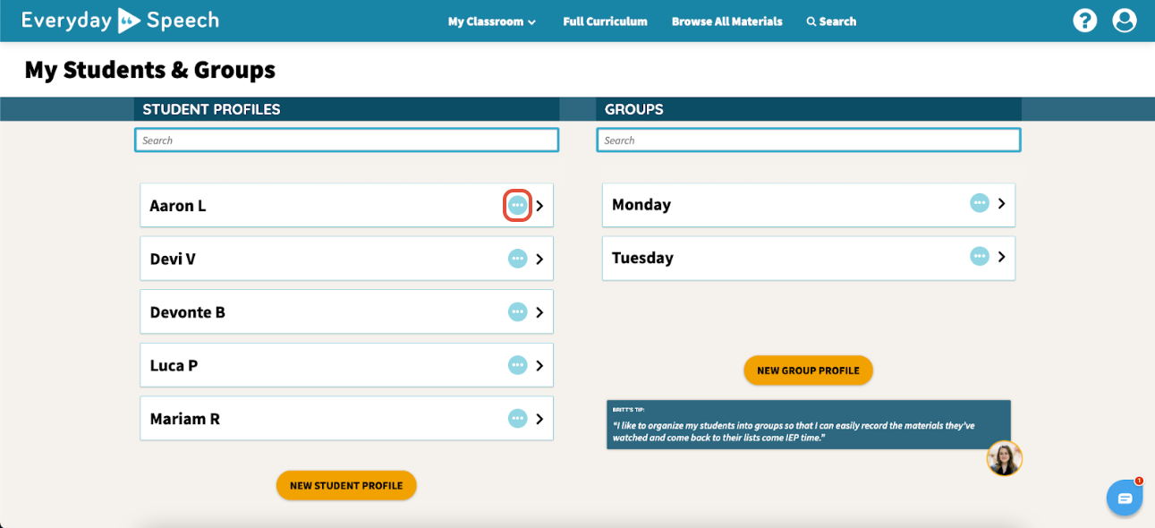The width and height of the screenshot is (1155, 528).
Task: Expand the My Classroom dropdown
Action: [492, 21]
